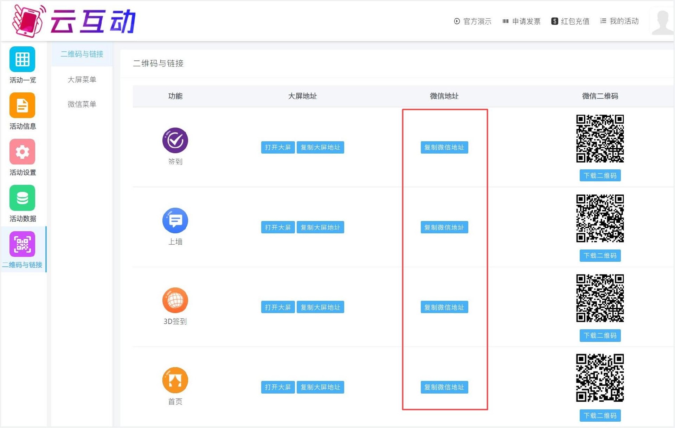Click 复制微信地址 in the 签到 row
This screenshot has width=675, height=428.
coord(444,147)
